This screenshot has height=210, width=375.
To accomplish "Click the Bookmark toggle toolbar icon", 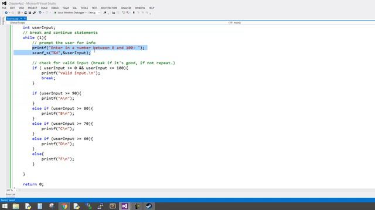I will [x=134, y=13].
